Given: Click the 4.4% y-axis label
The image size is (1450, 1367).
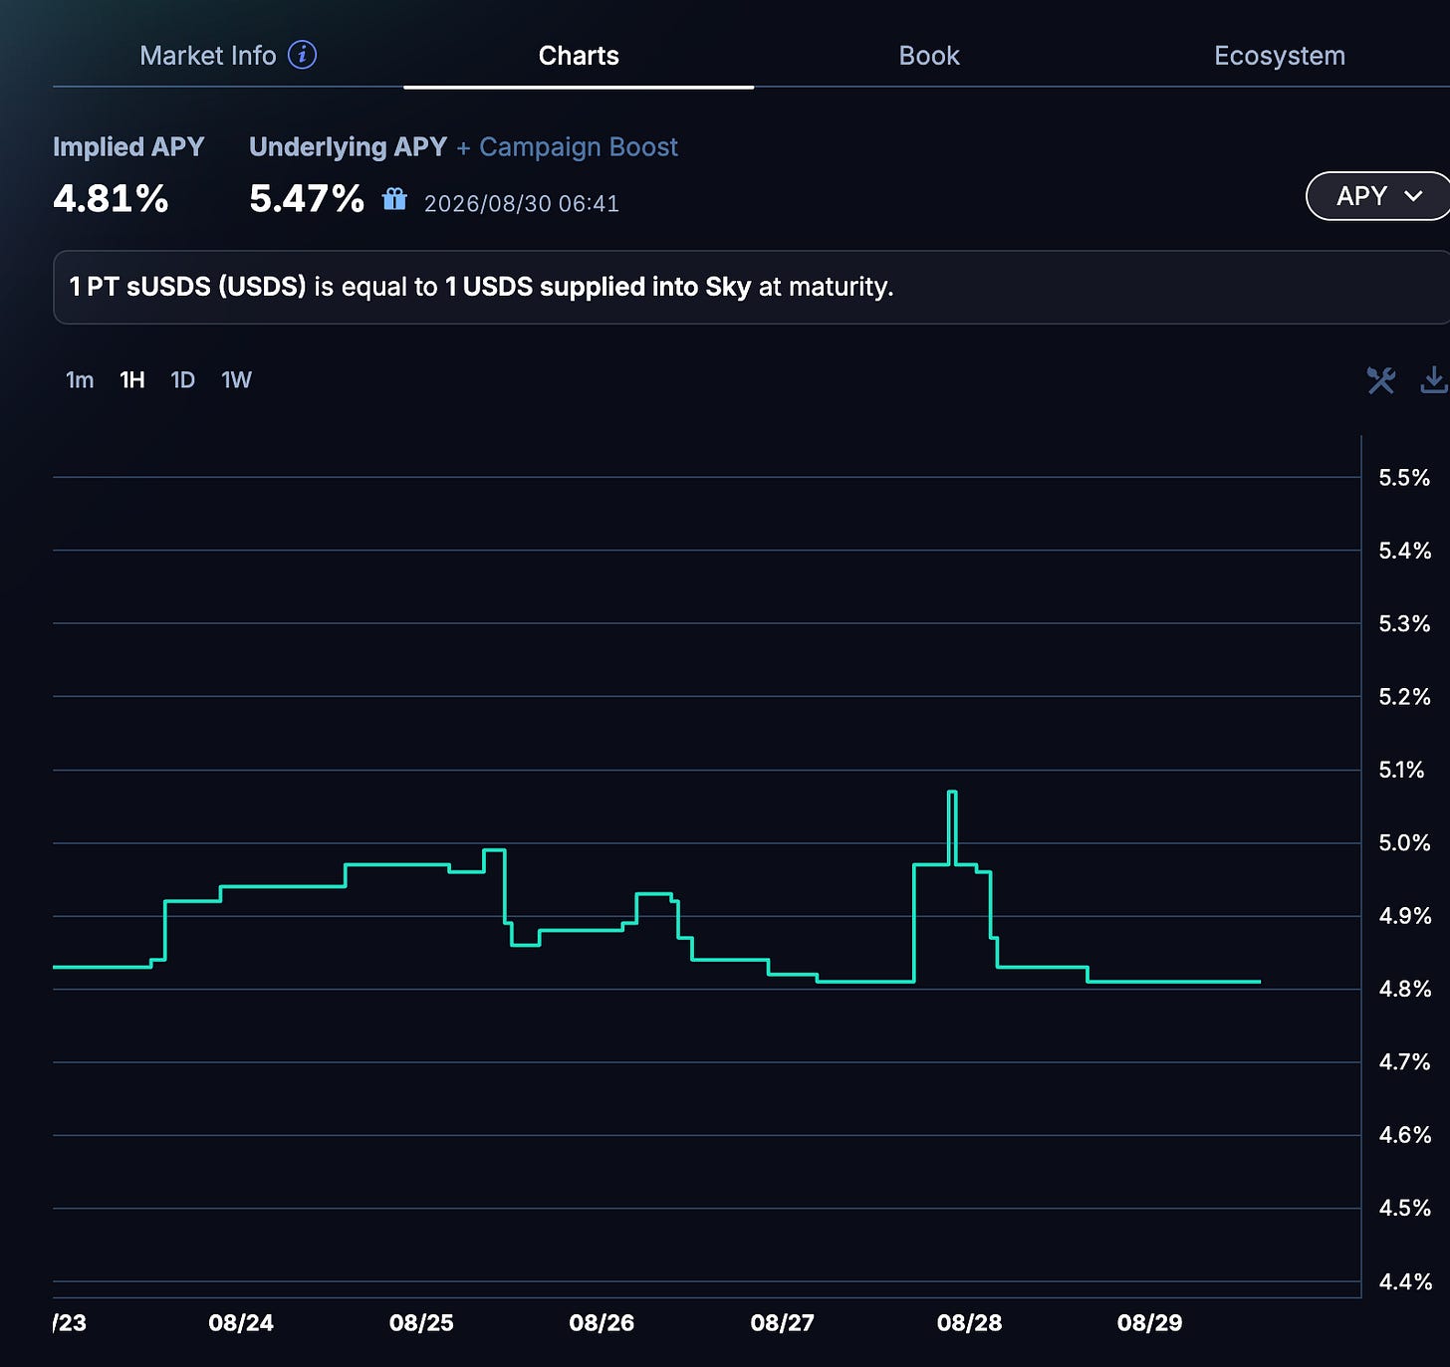Looking at the screenshot, I should (1404, 1281).
